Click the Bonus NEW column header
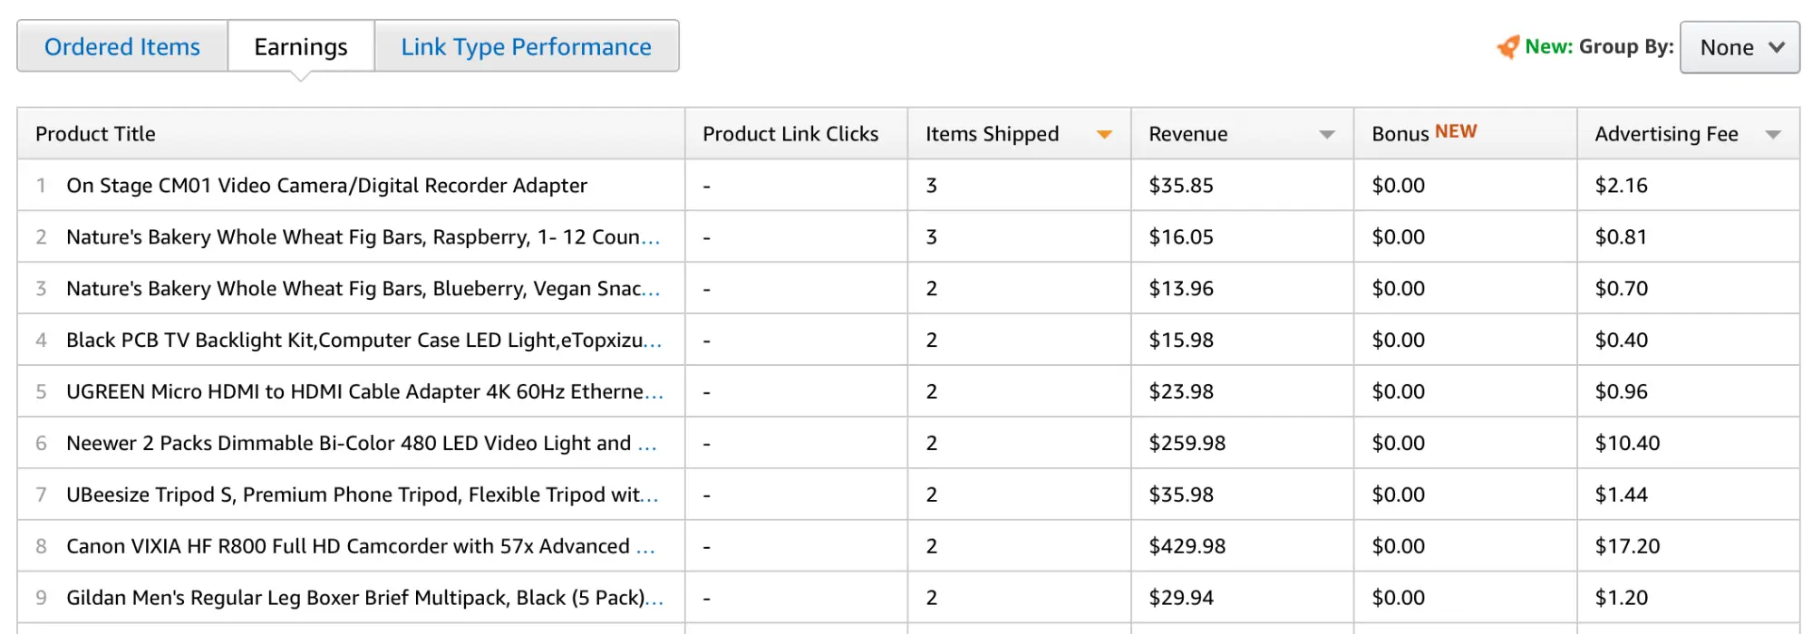This screenshot has height=634, width=1812. click(x=1423, y=133)
